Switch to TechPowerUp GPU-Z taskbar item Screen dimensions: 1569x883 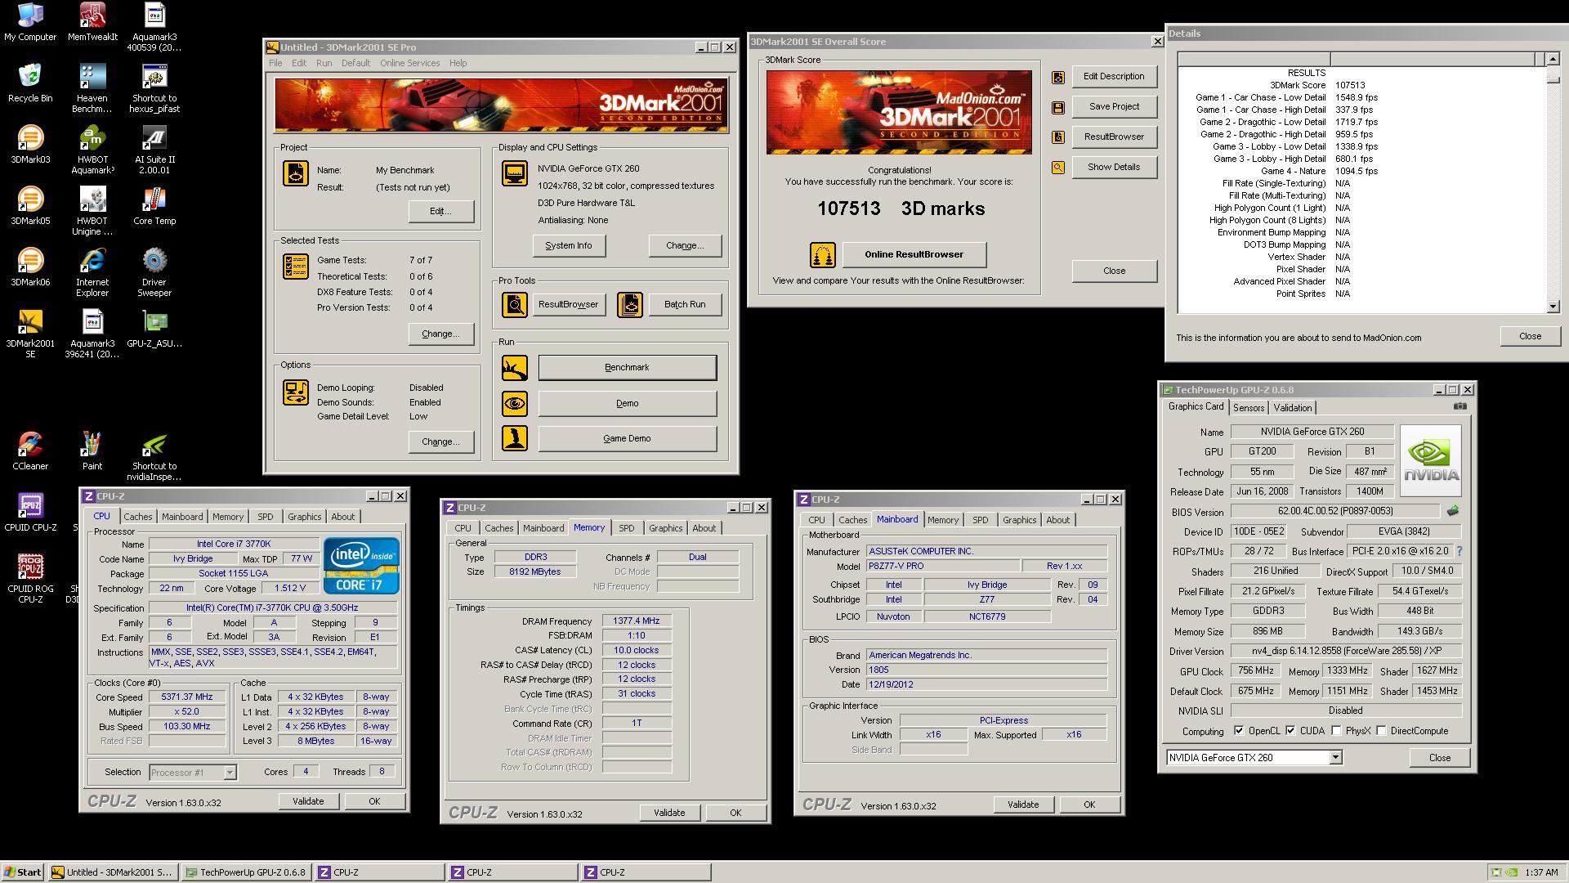coord(245,872)
